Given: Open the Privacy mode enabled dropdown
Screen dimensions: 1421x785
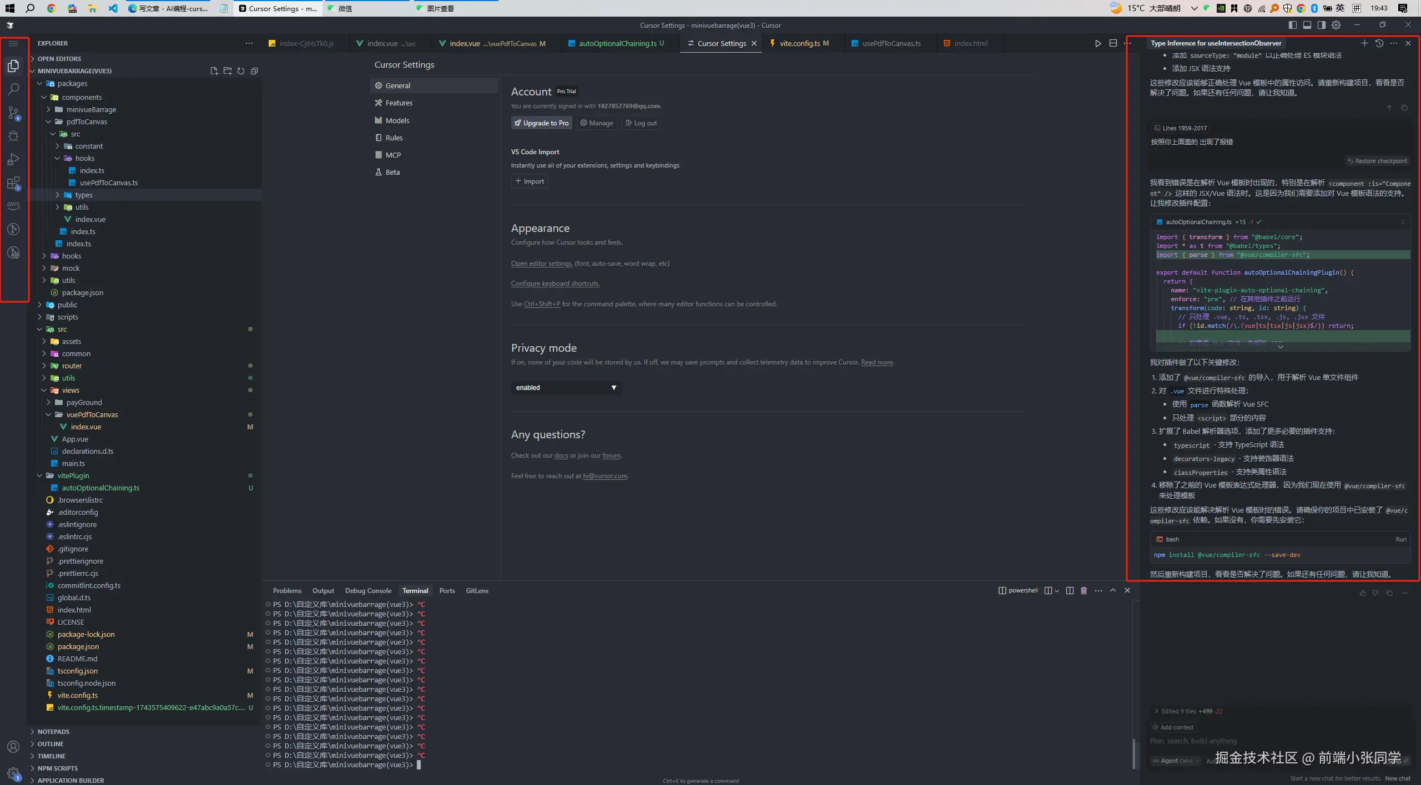Looking at the screenshot, I should (565, 387).
